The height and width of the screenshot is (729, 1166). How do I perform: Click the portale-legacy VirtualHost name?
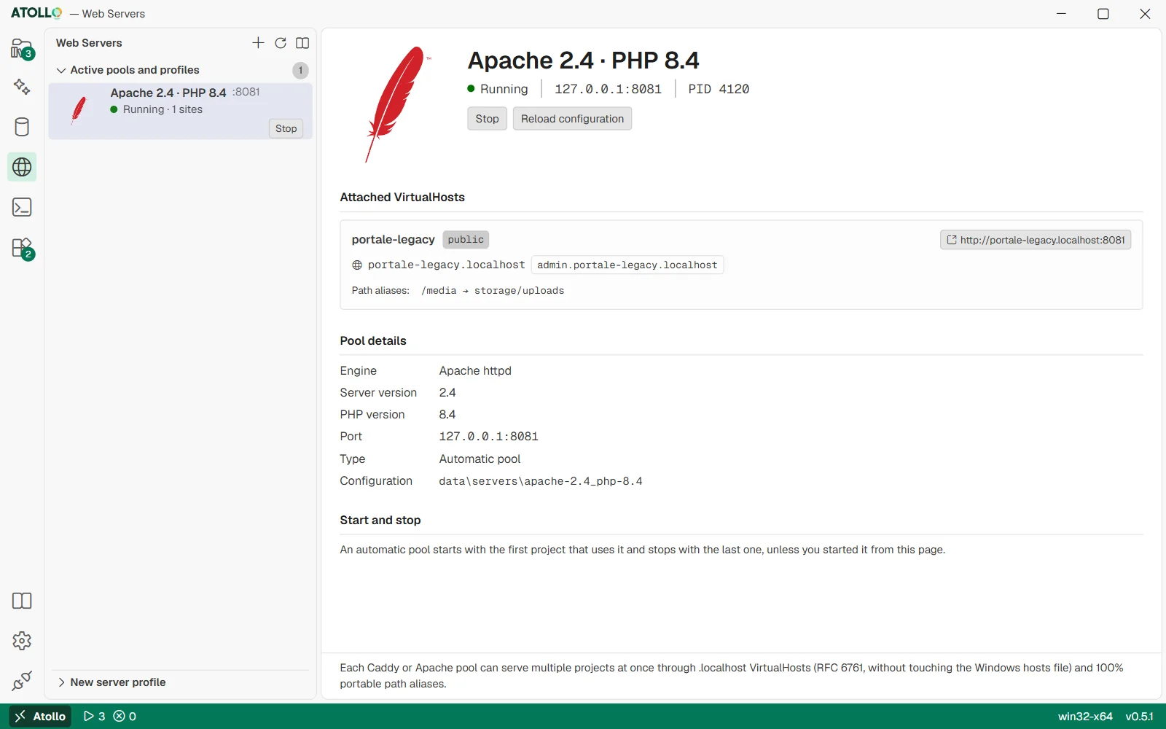click(393, 240)
